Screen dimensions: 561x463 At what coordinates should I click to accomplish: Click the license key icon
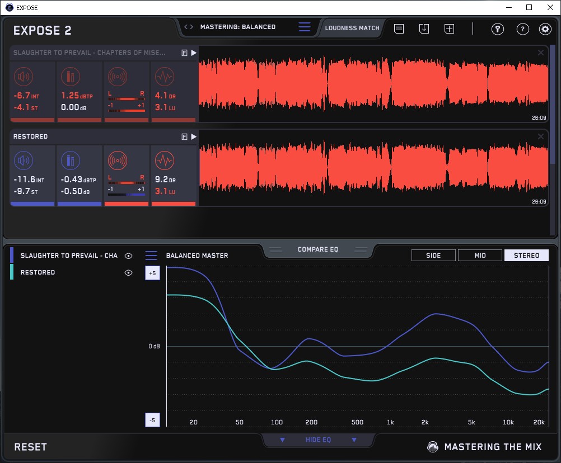(x=497, y=29)
